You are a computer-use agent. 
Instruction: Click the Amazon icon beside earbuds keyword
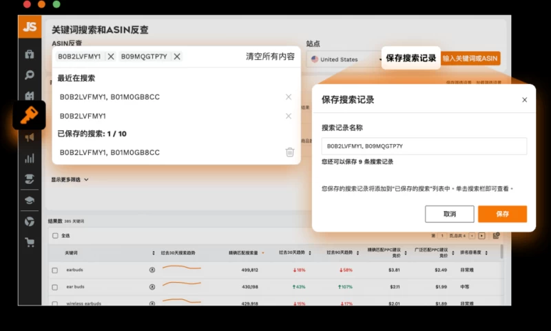pyautogui.click(x=152, y=270)
